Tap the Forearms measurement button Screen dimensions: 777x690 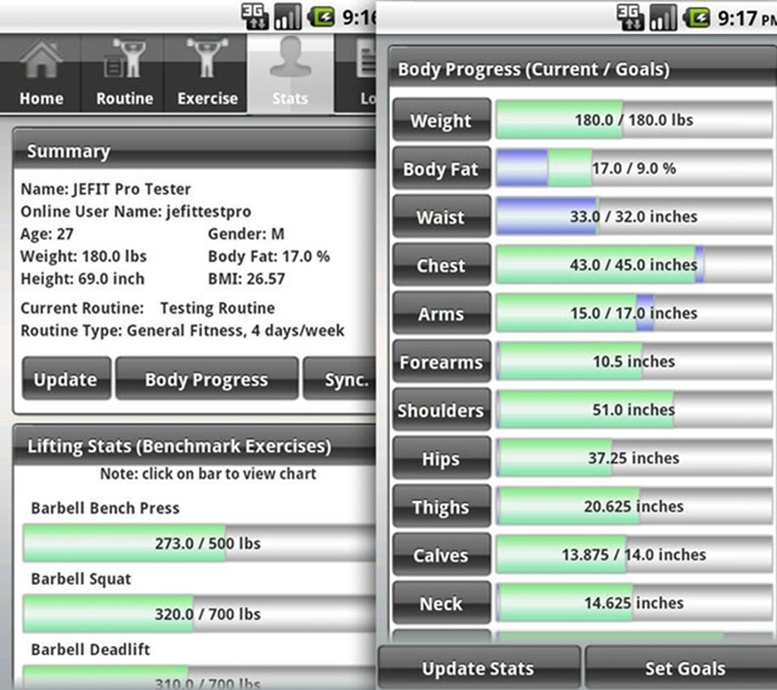[441, 362]
